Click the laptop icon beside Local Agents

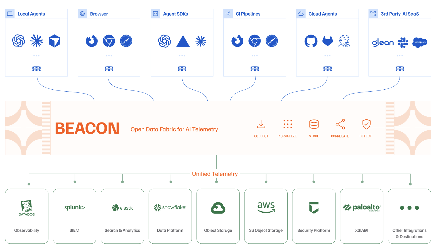10,14
